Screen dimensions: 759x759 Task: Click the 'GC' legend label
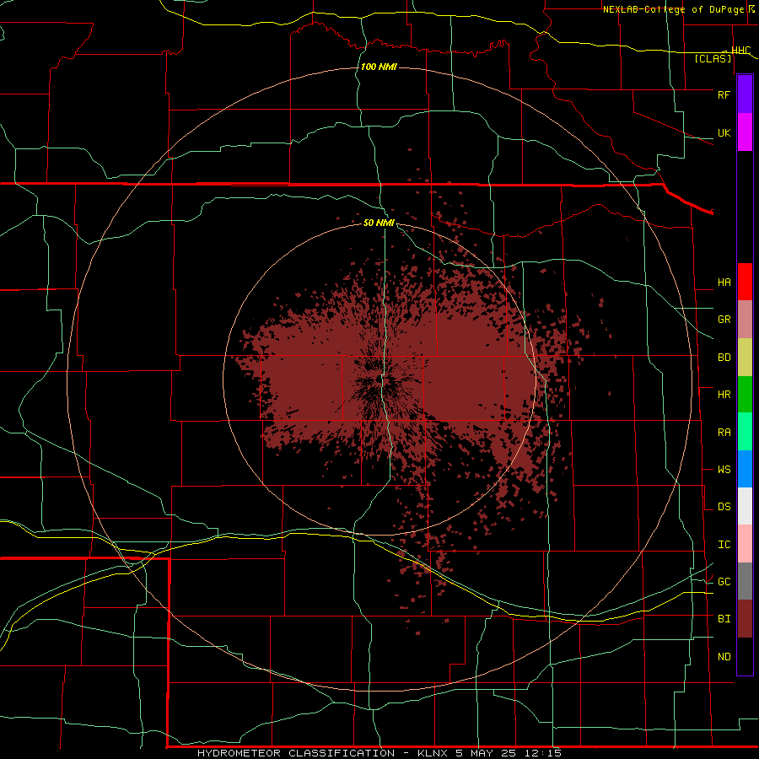tap(724, 582)
